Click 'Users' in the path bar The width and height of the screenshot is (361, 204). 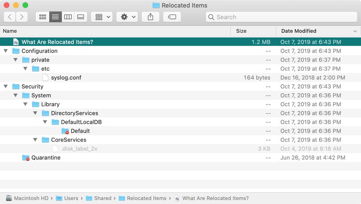tap(71, 198)
